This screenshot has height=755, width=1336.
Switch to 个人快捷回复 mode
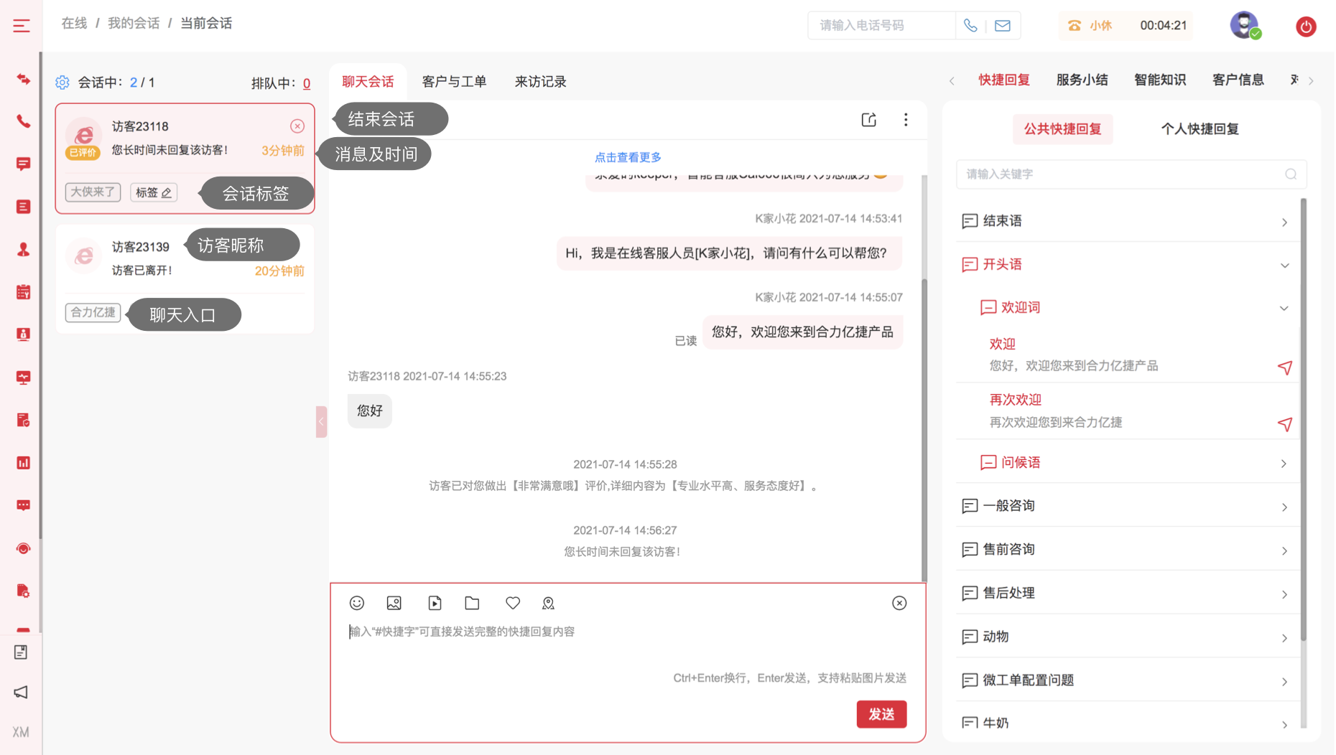1200,129
